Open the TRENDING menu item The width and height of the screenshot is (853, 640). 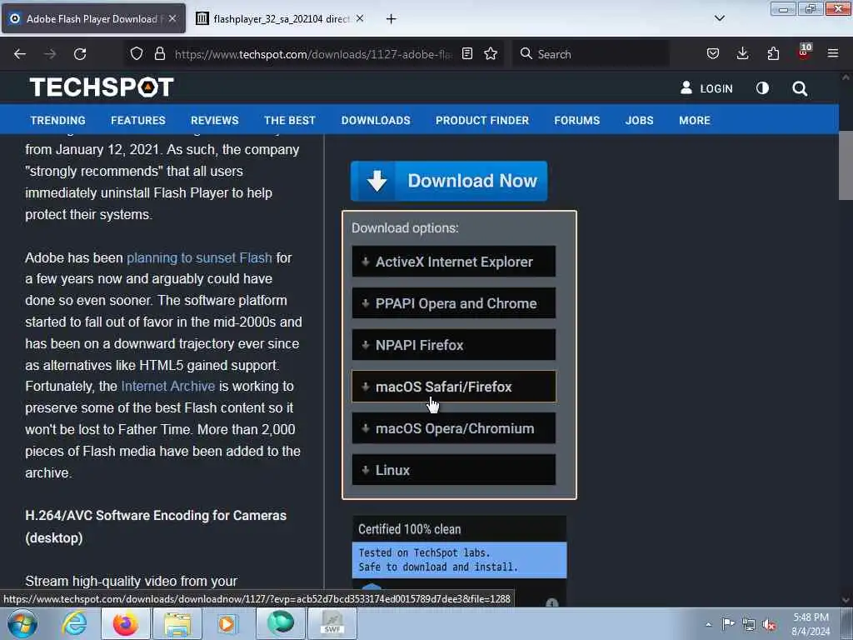(57, 120)
